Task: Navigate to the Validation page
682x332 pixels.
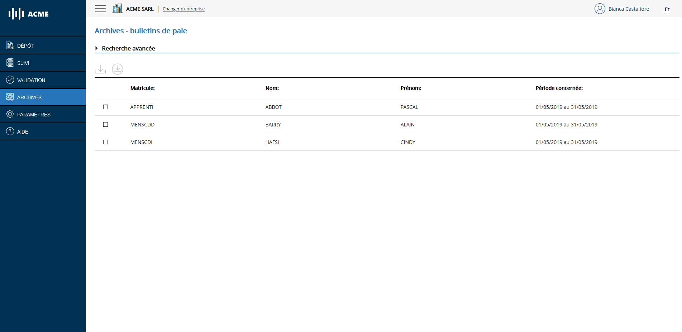Action: [x=31, y=80]
